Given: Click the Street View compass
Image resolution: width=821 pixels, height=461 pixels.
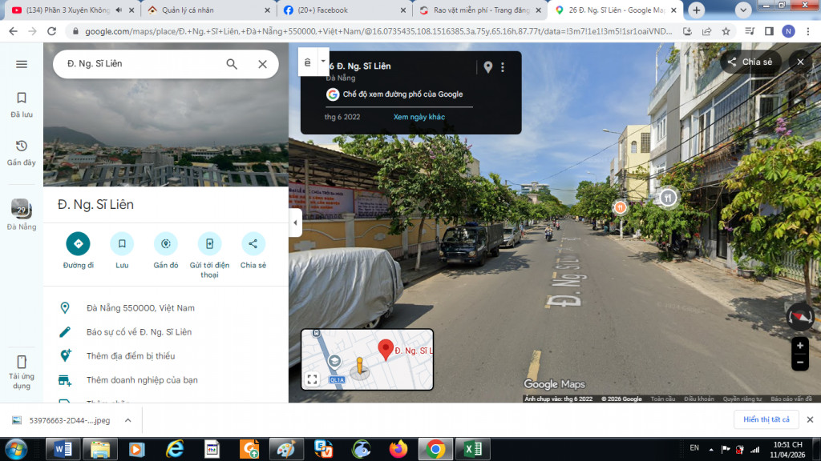Looking at the screenshot, I should (x=799, y=317).
